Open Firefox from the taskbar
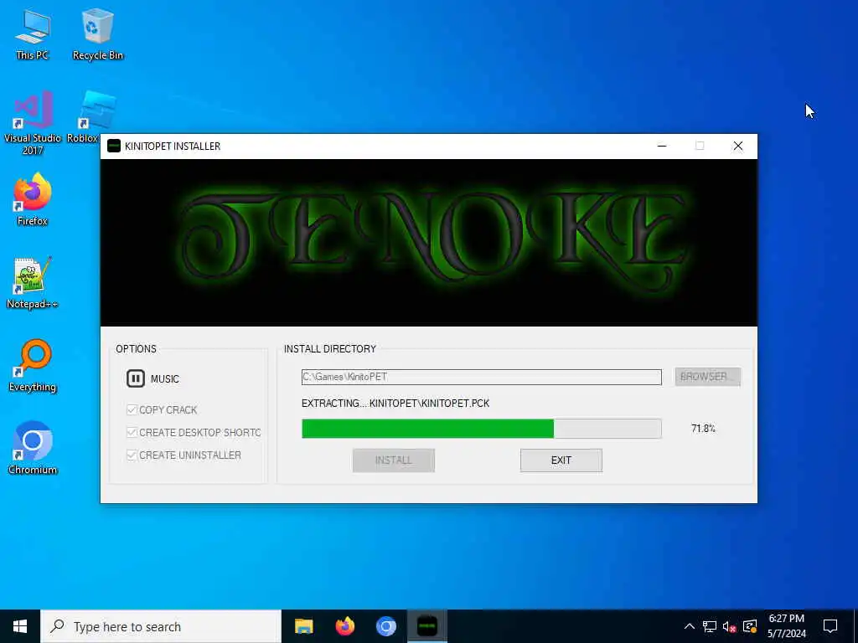 344,626
